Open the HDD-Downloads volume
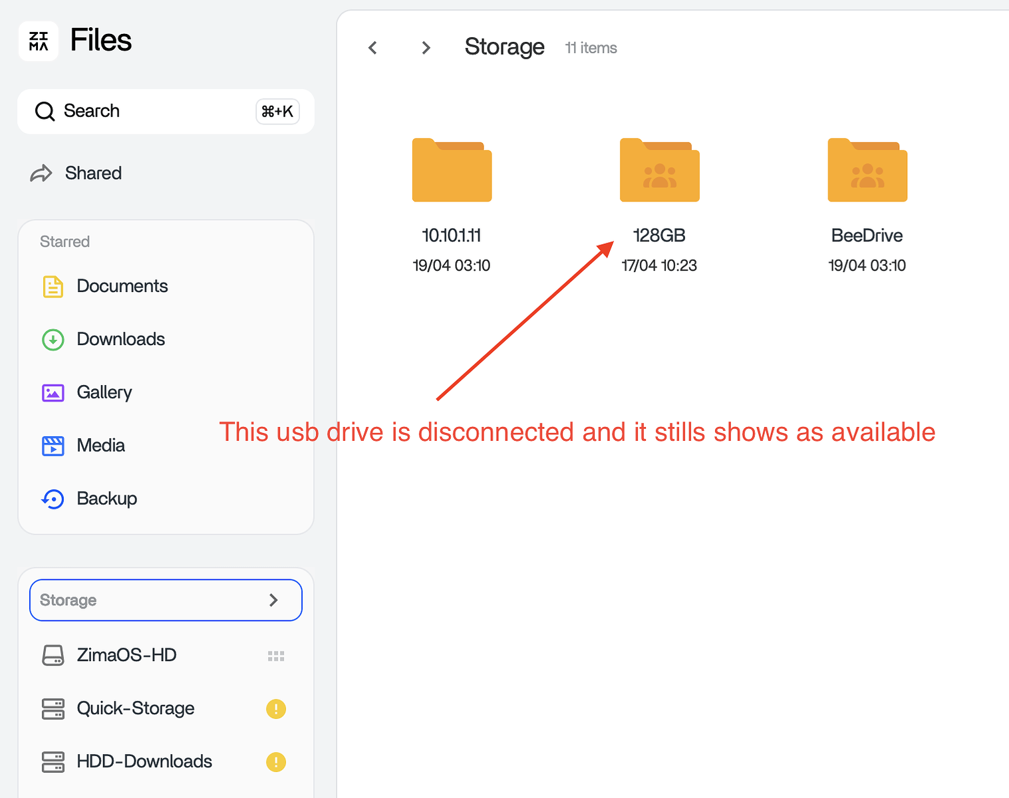This screenshot has width=1009, height=798. (x=144, y=761)
